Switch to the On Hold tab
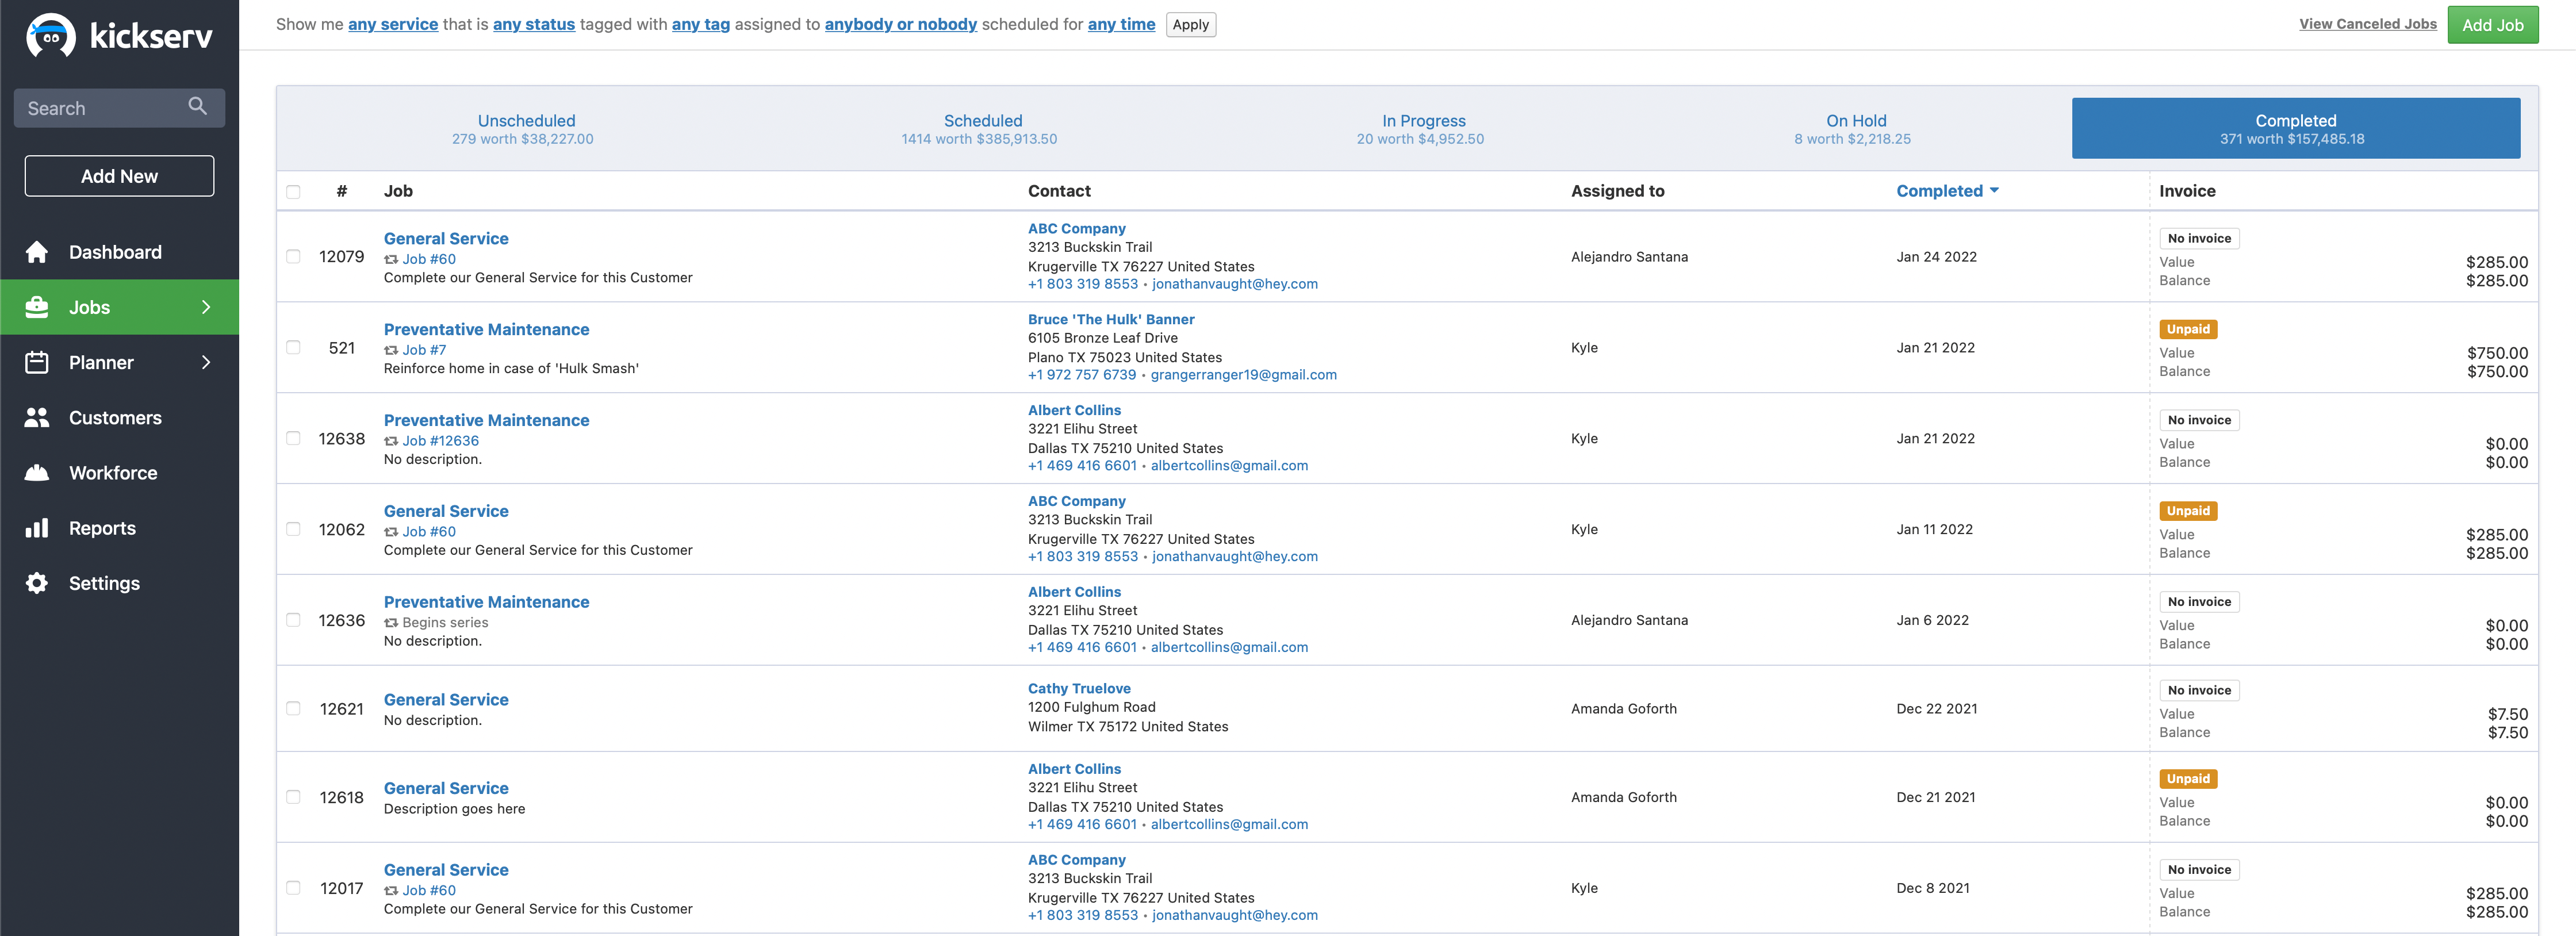2576x936 pixels. [1854, 129]
